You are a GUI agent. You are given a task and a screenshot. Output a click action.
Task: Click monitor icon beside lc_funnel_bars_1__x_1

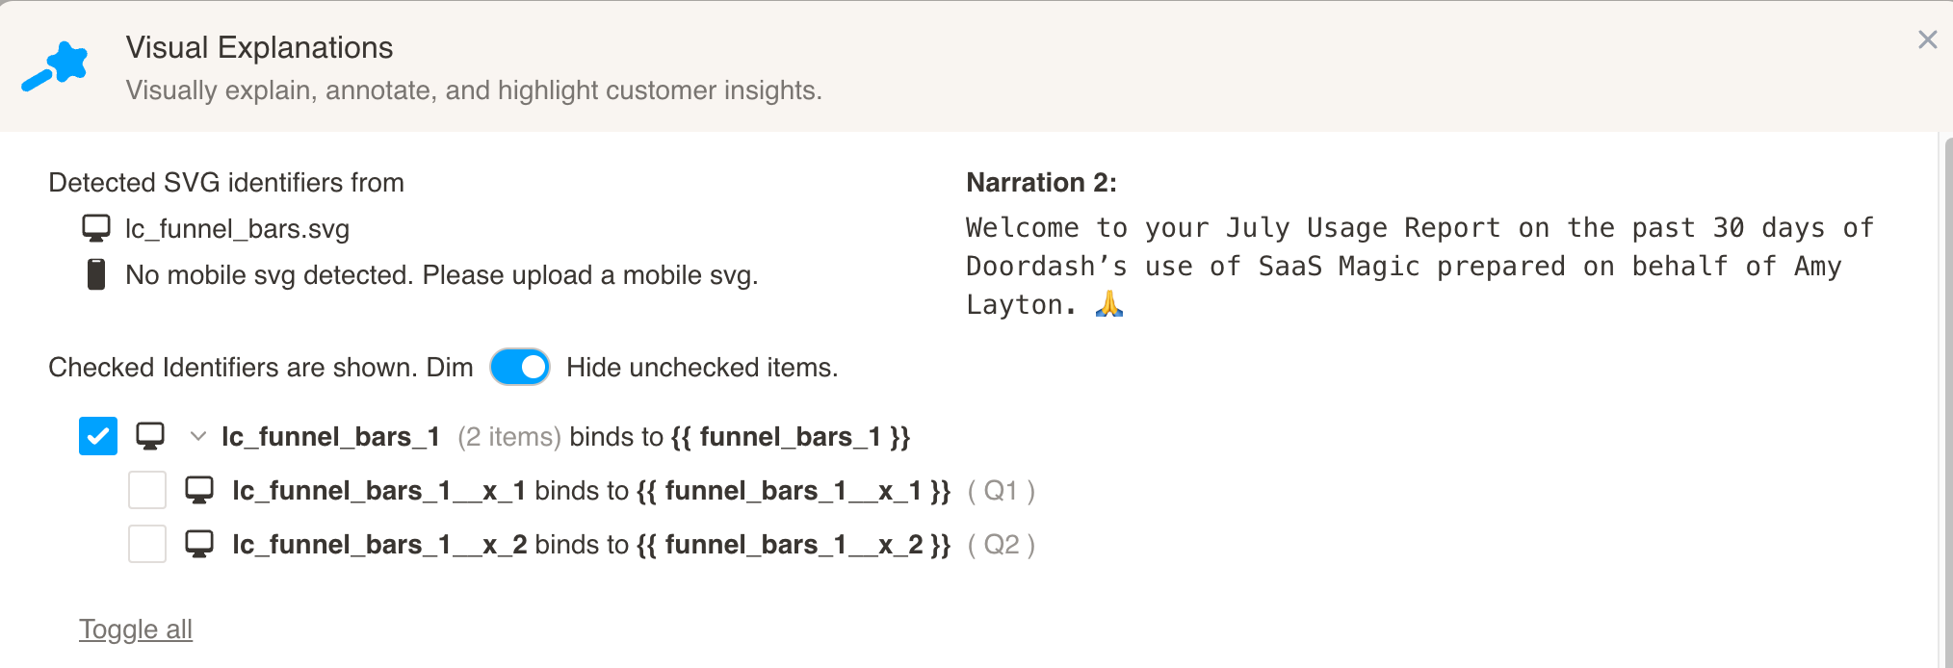coord(199,490)
